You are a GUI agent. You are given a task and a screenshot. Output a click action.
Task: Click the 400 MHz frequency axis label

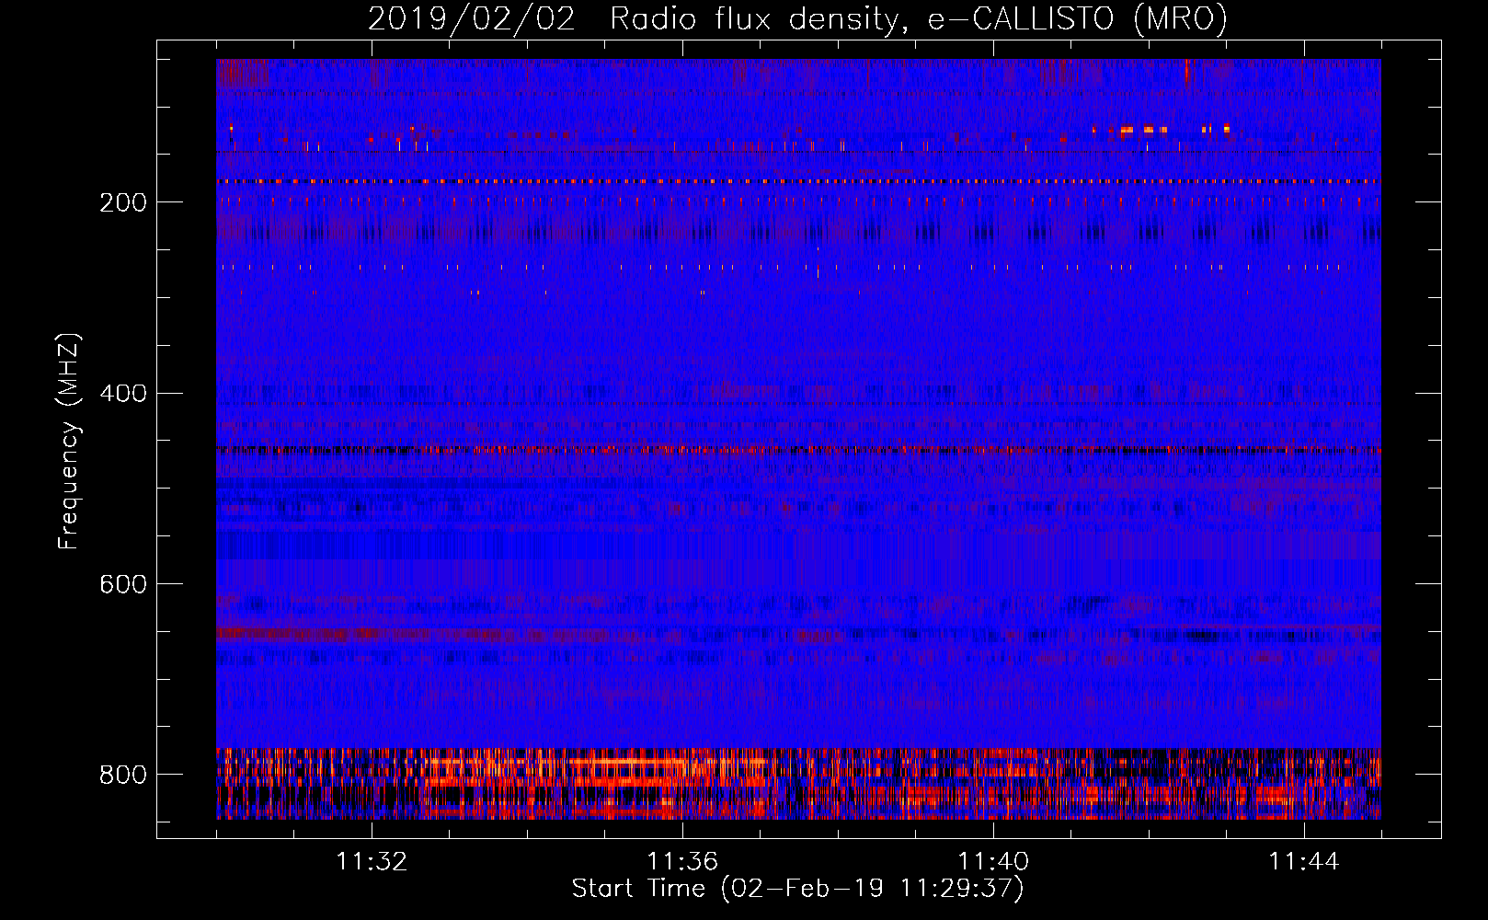click(123, 394)
